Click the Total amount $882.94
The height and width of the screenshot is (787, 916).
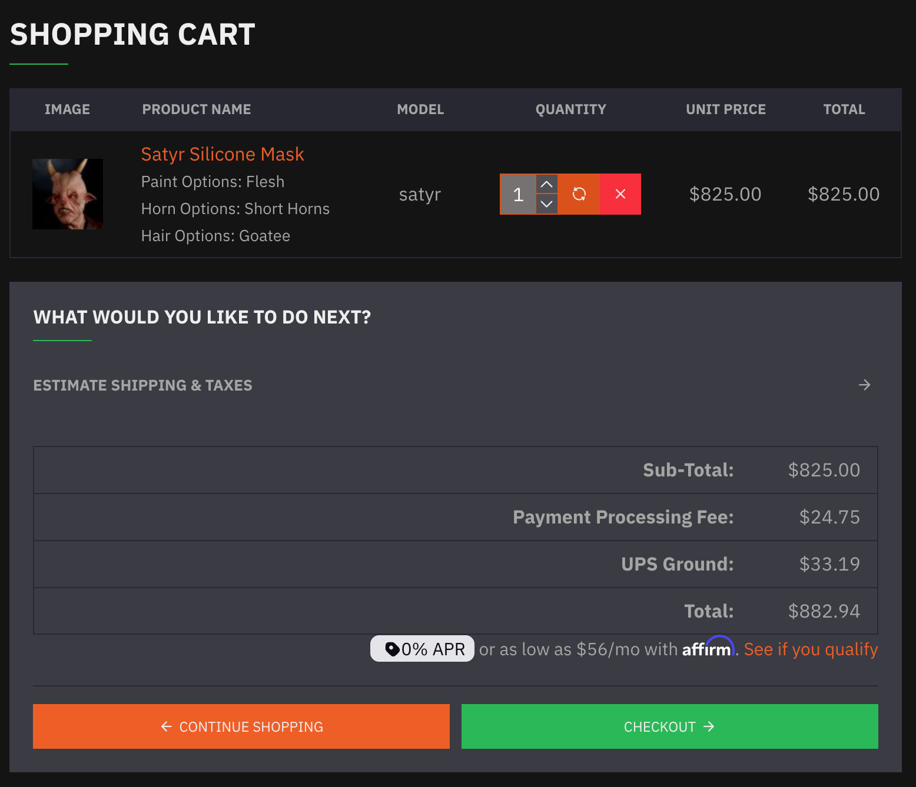(824, 611)
